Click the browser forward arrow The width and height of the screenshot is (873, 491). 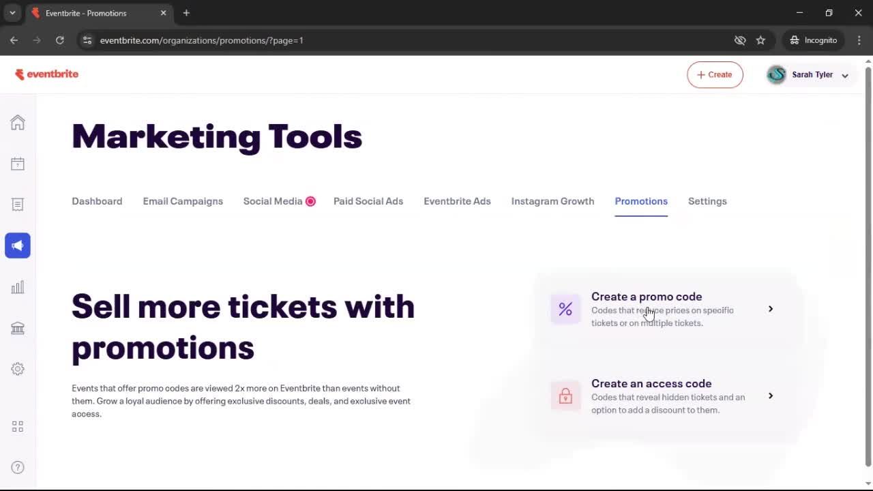(37, 40)
